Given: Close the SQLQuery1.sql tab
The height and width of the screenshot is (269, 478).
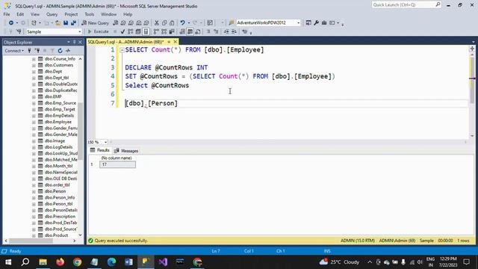Looking at the screenshot, I should pyautogui.click(x=176, y=42).
